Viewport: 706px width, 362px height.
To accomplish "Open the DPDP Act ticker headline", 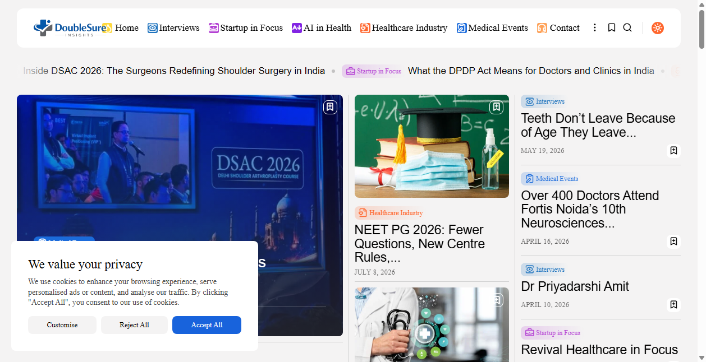I will pos(531,71).
